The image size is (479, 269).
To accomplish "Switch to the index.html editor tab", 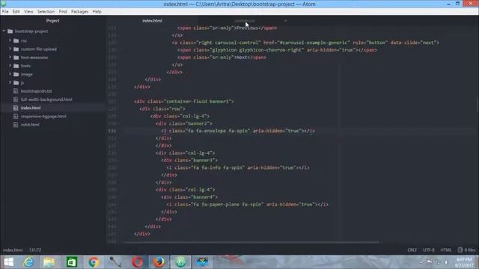I will (x=152, y=21).
